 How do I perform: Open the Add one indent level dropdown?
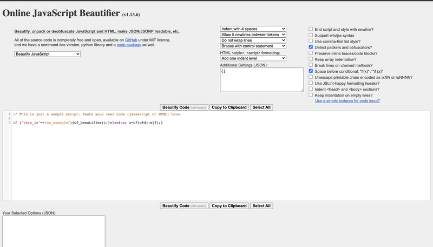(x=253, y=58)
